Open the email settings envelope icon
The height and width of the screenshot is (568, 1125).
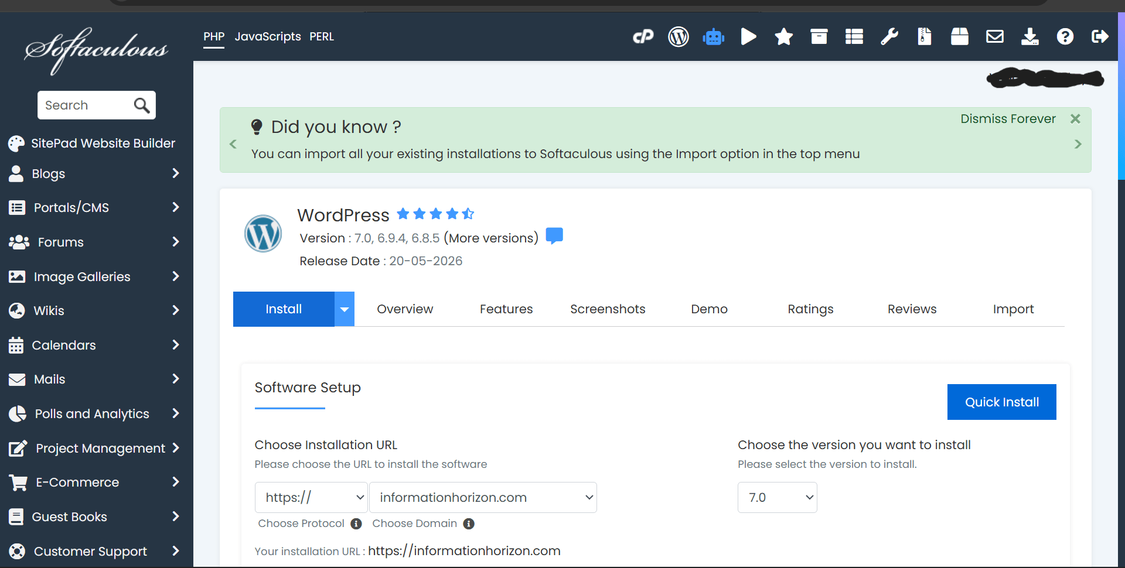tap(995, 37)
